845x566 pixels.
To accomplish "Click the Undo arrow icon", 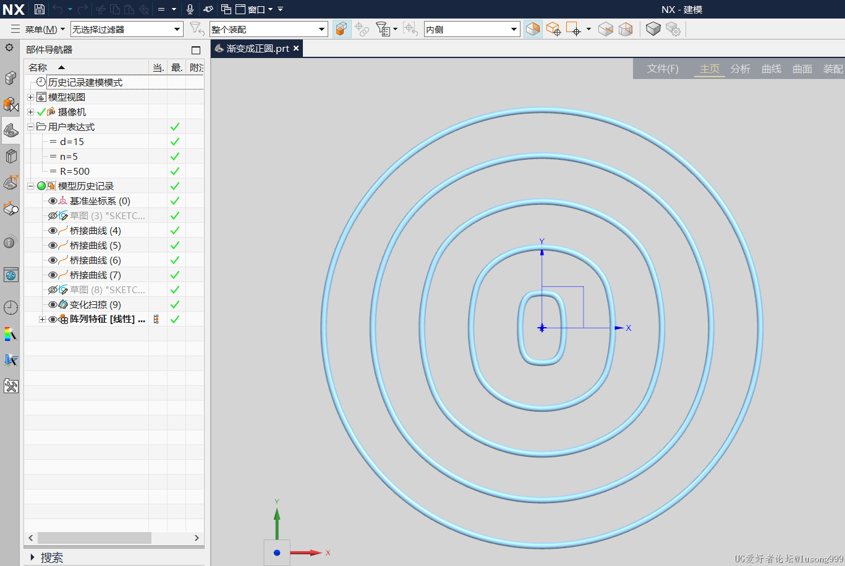I will [x=57, y=9].
